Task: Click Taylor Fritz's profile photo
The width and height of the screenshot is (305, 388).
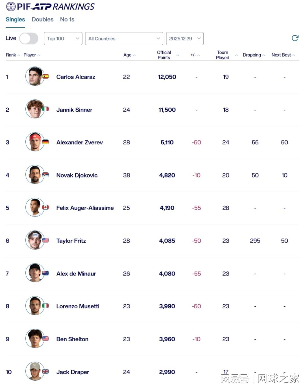Action: coord(35,240)
